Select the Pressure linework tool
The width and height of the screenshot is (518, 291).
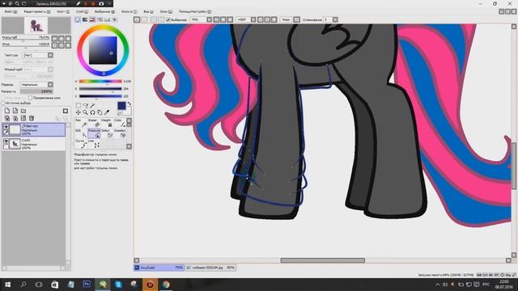94,133
